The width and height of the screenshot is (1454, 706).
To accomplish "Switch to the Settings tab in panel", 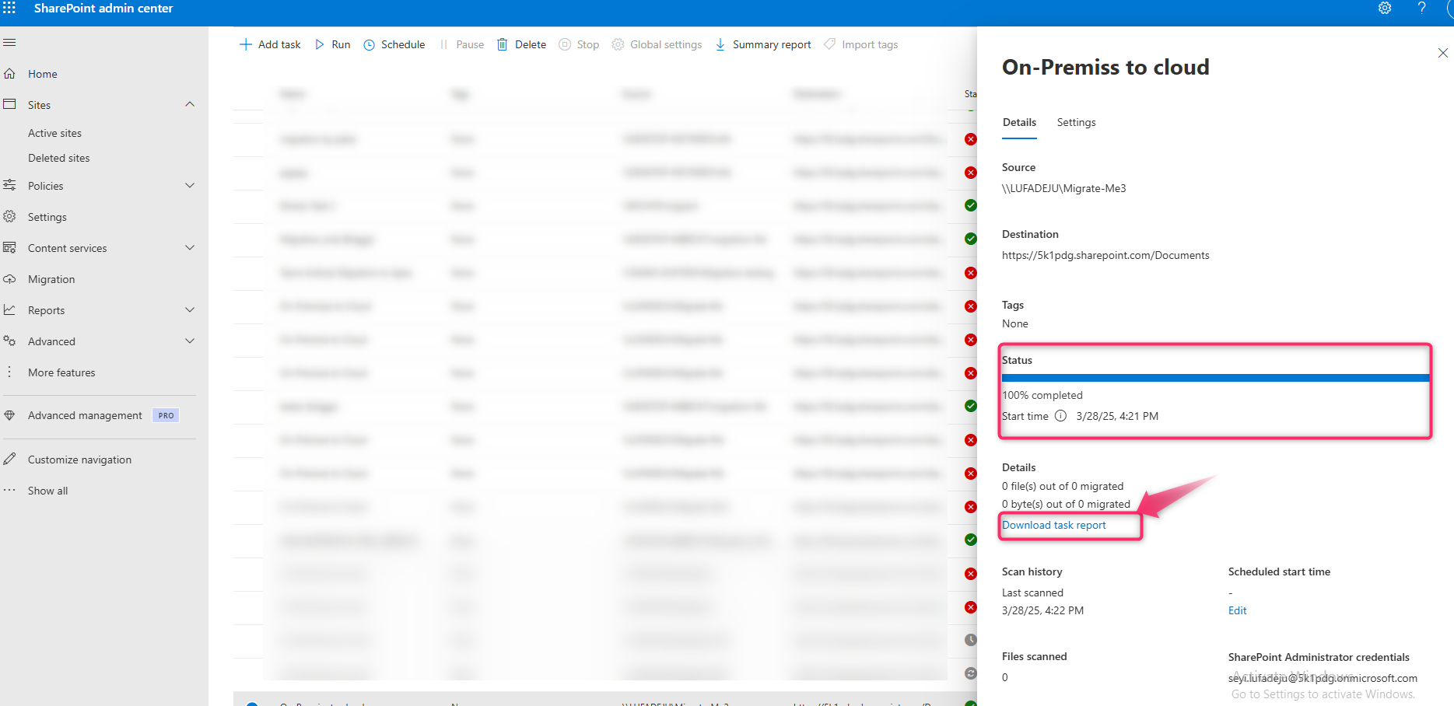I will tap(1076, 122).
